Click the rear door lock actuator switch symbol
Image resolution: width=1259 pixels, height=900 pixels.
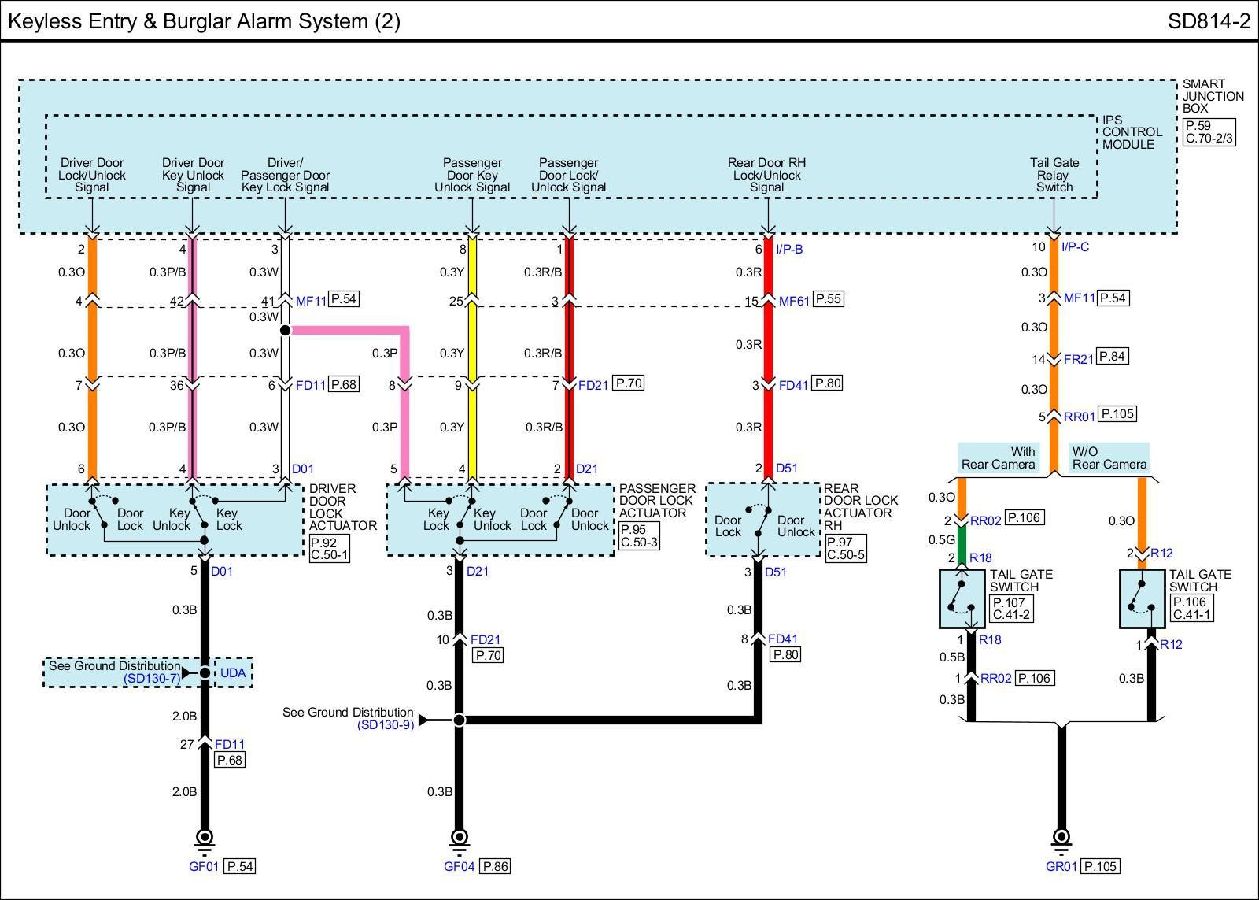tap(760, 520)
